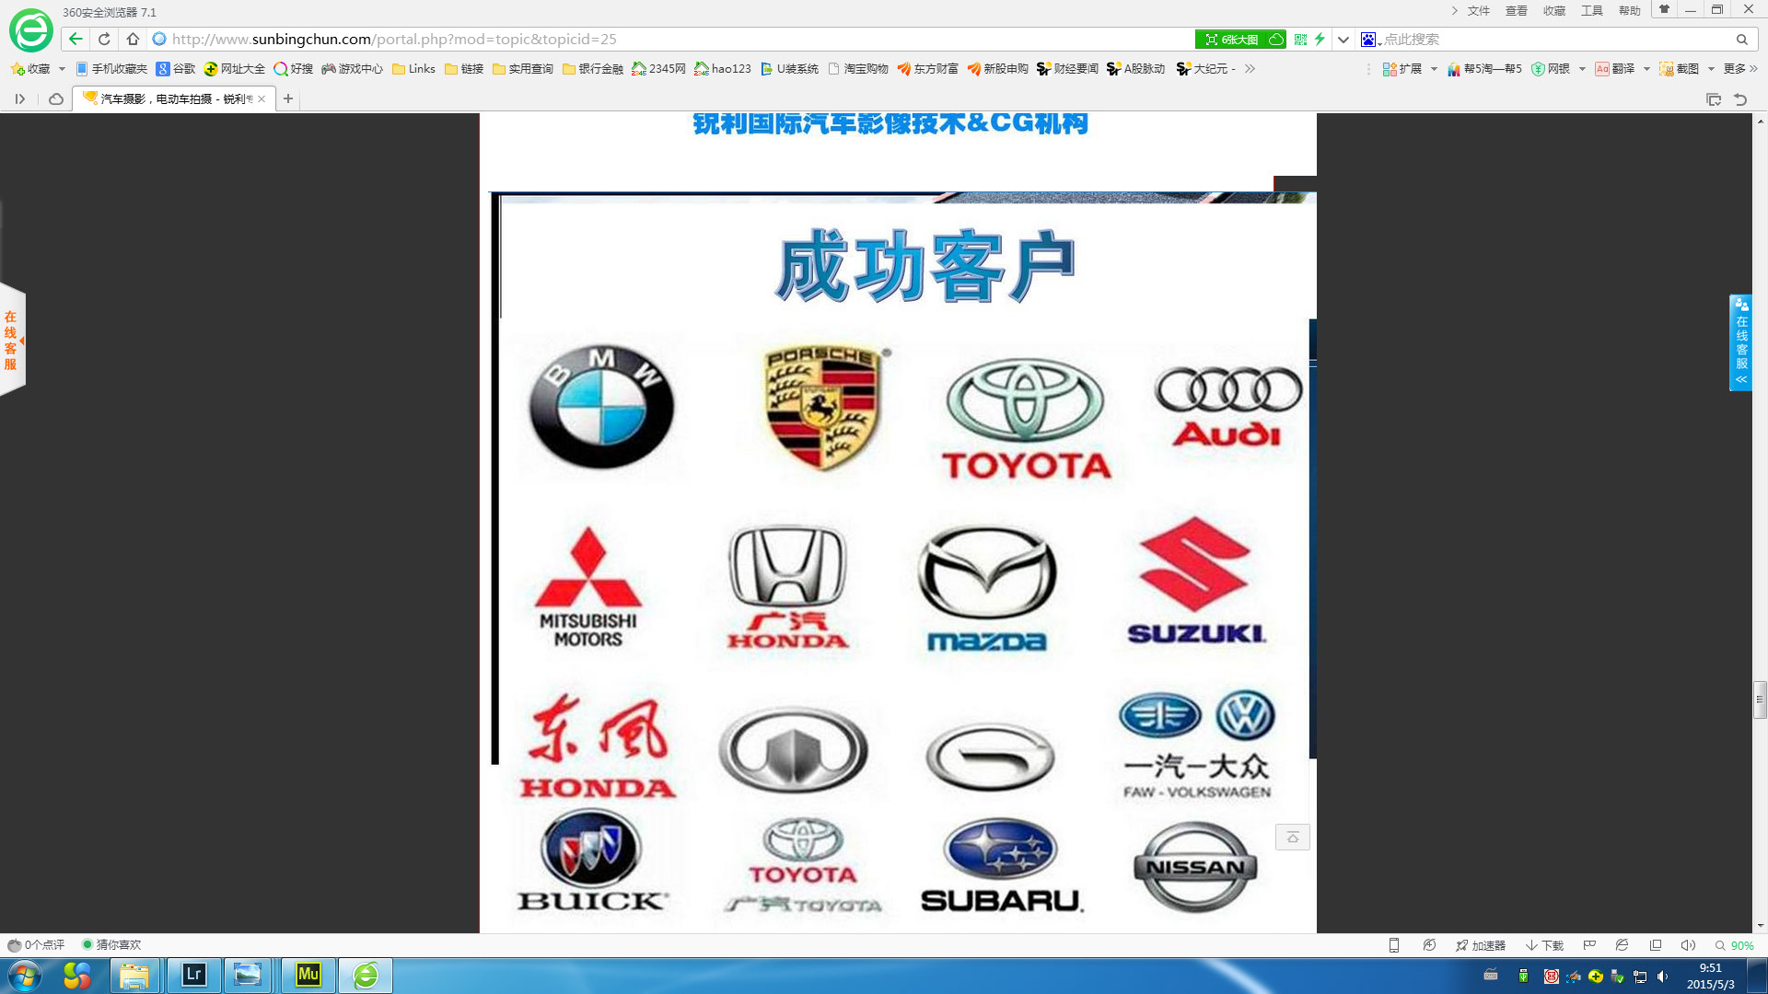Reload the page with the refresh icon
The height and width of the screenshot is (994, 1768).
[x=104, y=39]
